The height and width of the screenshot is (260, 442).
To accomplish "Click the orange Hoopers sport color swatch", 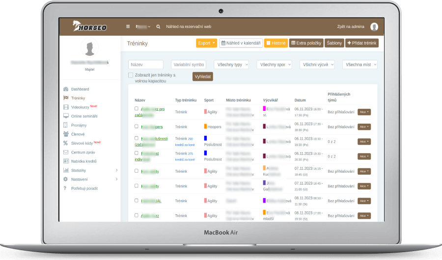I will click(x=206, y=127).
